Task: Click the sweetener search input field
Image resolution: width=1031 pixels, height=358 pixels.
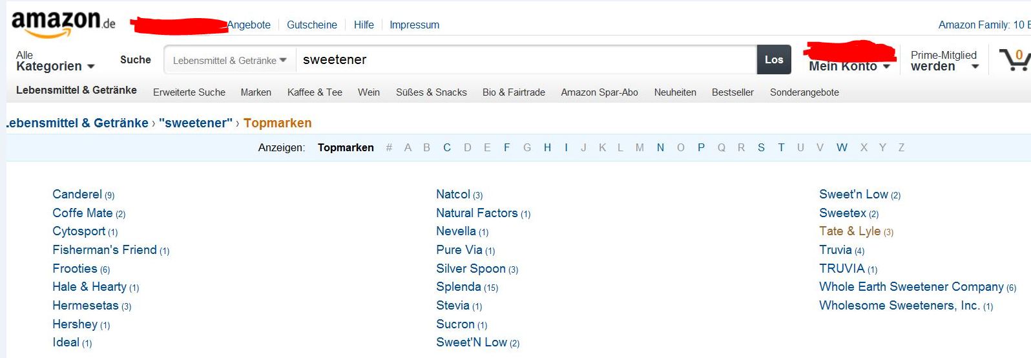Action: coord(525,60)
